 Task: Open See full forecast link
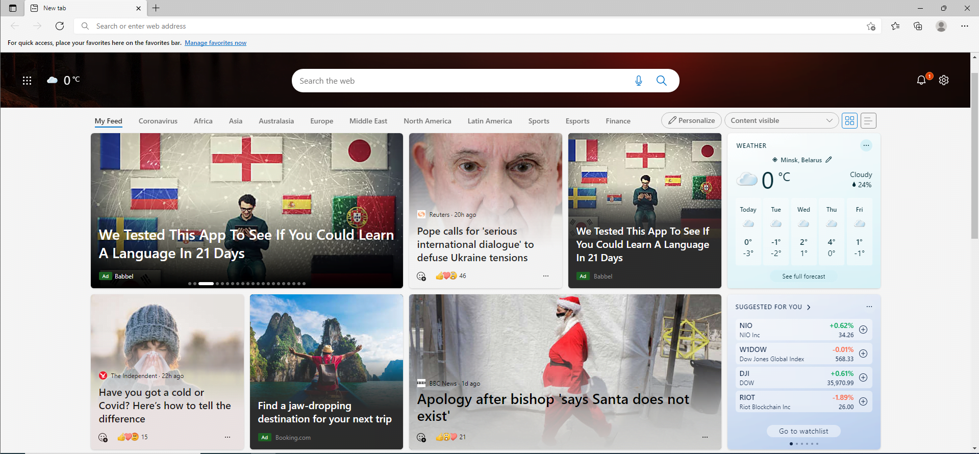804,276
